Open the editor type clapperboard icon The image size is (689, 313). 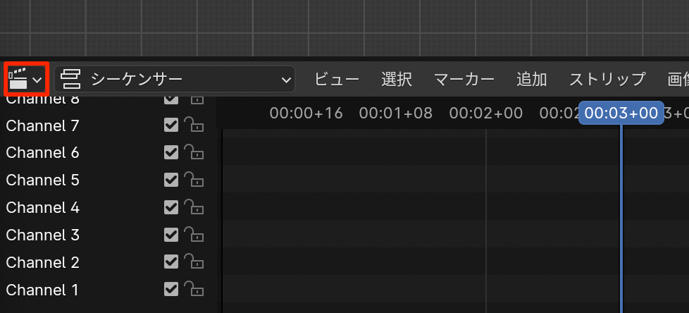[25, 79]
